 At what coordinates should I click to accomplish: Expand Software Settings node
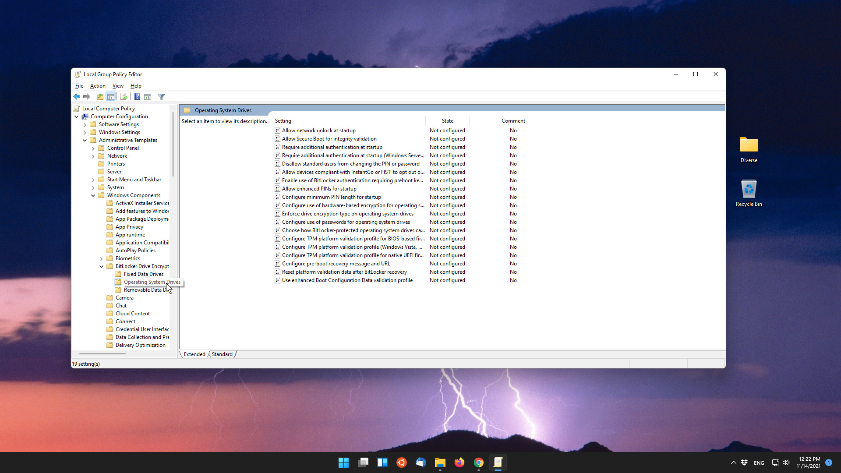pos(85,124)
